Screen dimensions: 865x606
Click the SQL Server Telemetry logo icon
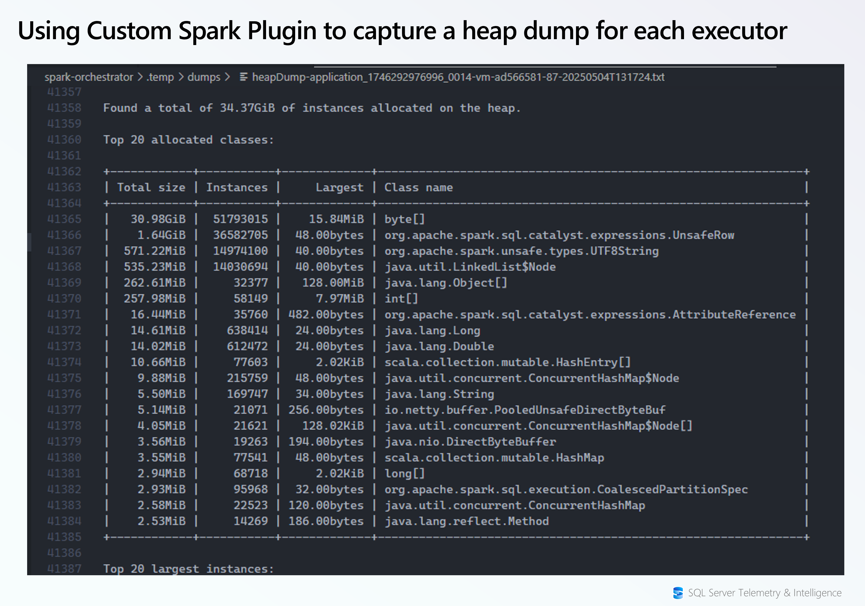[678, 593]
